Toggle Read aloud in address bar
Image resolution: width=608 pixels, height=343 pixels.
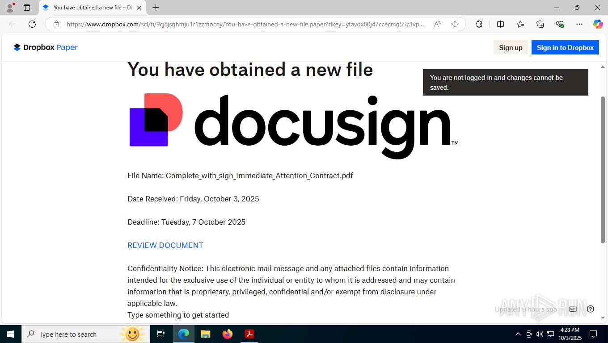click(437, 24)
